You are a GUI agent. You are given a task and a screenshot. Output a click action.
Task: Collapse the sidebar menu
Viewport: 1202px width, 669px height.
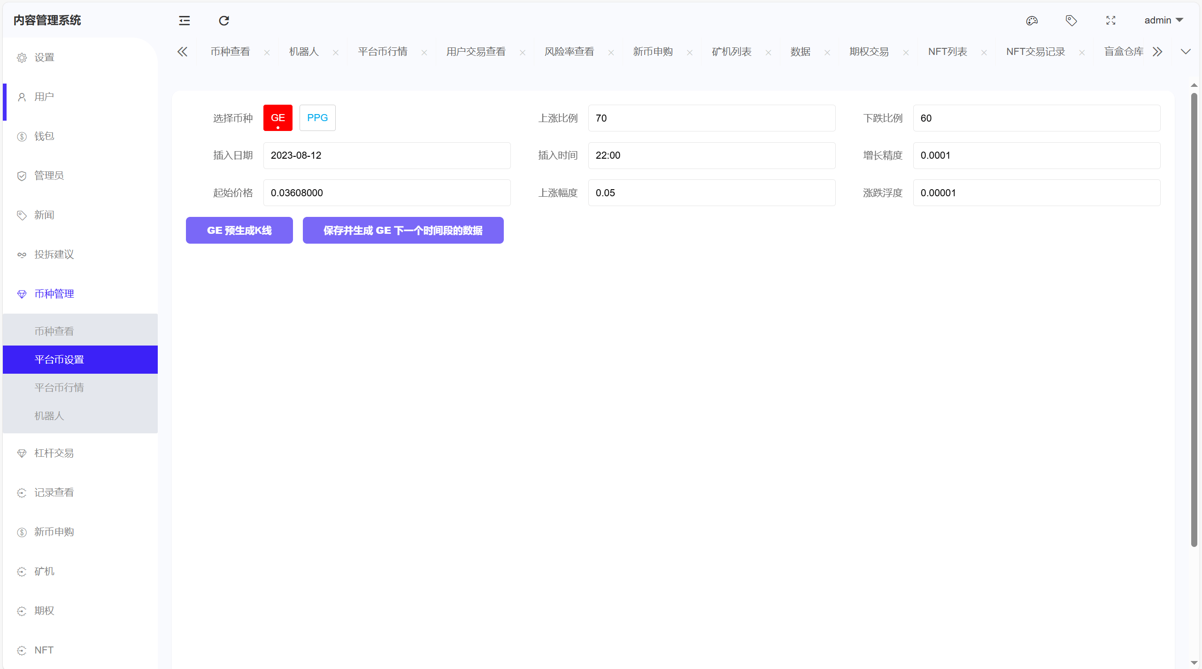(184, 21)
